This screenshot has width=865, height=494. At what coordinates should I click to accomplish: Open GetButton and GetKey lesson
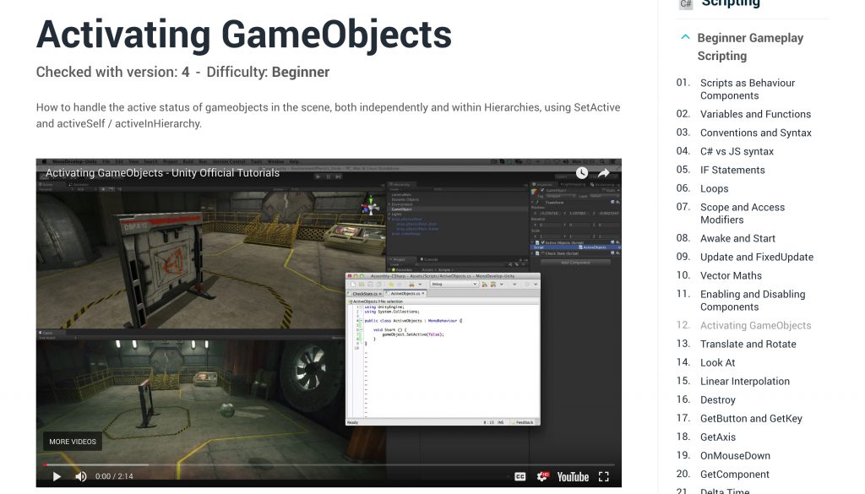pyautogui.click(x=751, y=419)
